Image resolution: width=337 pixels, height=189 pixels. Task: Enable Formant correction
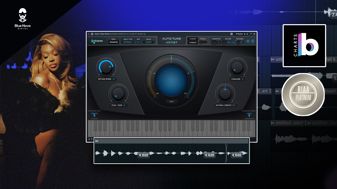[193, 43]
